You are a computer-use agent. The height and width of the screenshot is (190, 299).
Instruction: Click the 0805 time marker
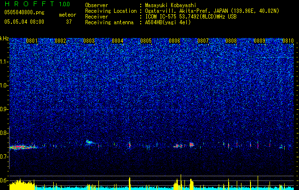tap(146, 41)
